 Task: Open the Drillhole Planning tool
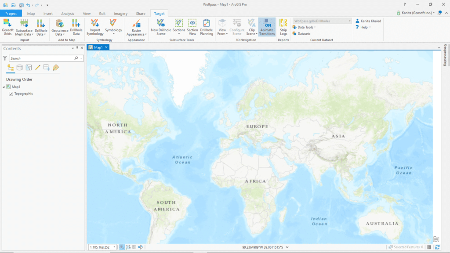[206, 27]
